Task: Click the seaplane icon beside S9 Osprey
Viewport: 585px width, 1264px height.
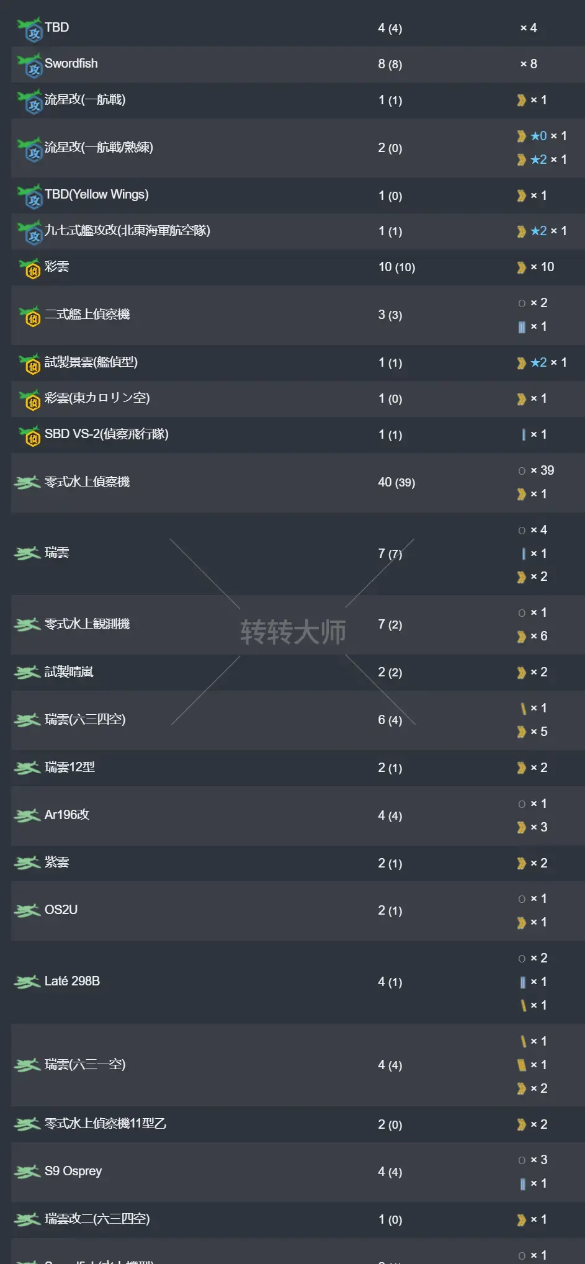Action: click(27, 1172)
